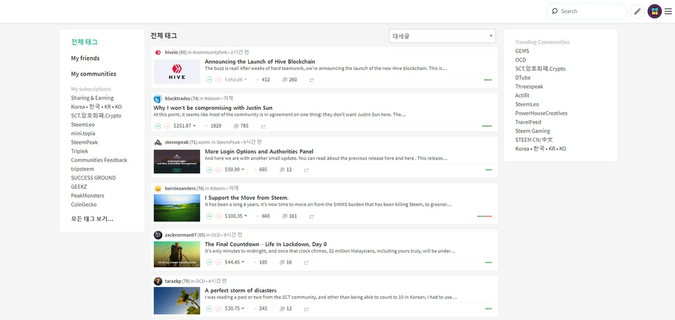Open berniesanders author profile

[x=180, y=188]
